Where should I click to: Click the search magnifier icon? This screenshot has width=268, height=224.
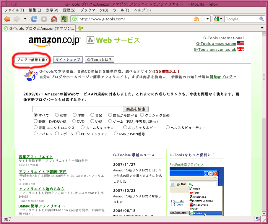coord(262,19)
